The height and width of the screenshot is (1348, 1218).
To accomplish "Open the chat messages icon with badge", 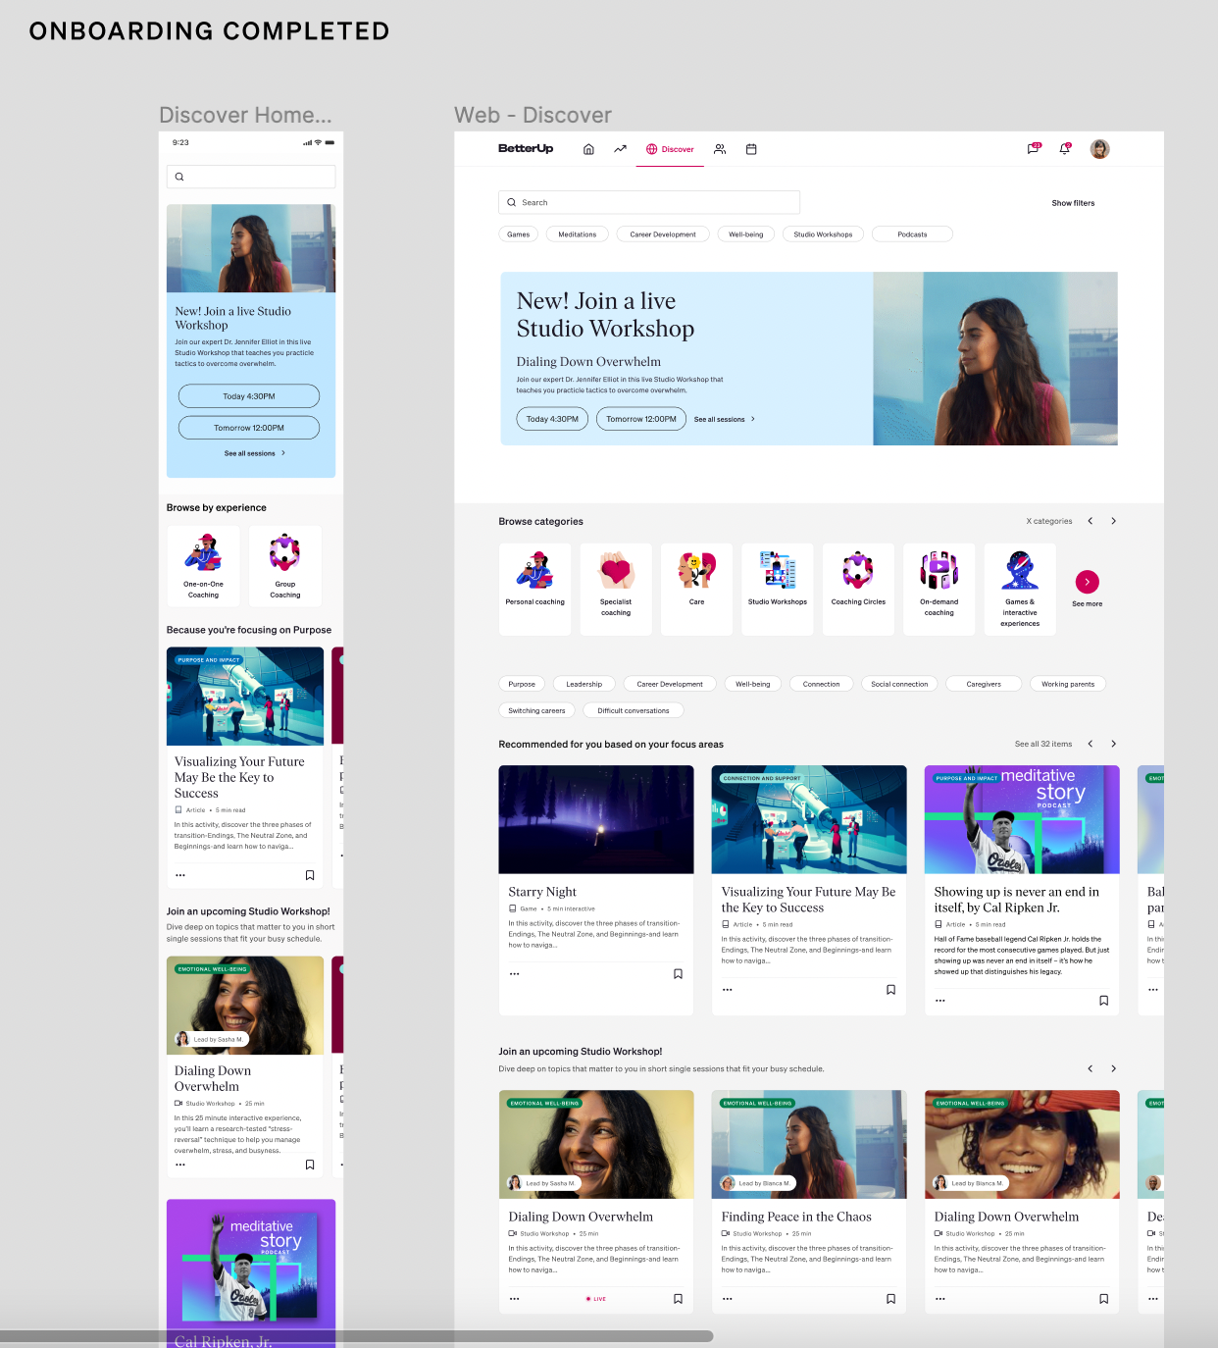I will point(1033,148).
